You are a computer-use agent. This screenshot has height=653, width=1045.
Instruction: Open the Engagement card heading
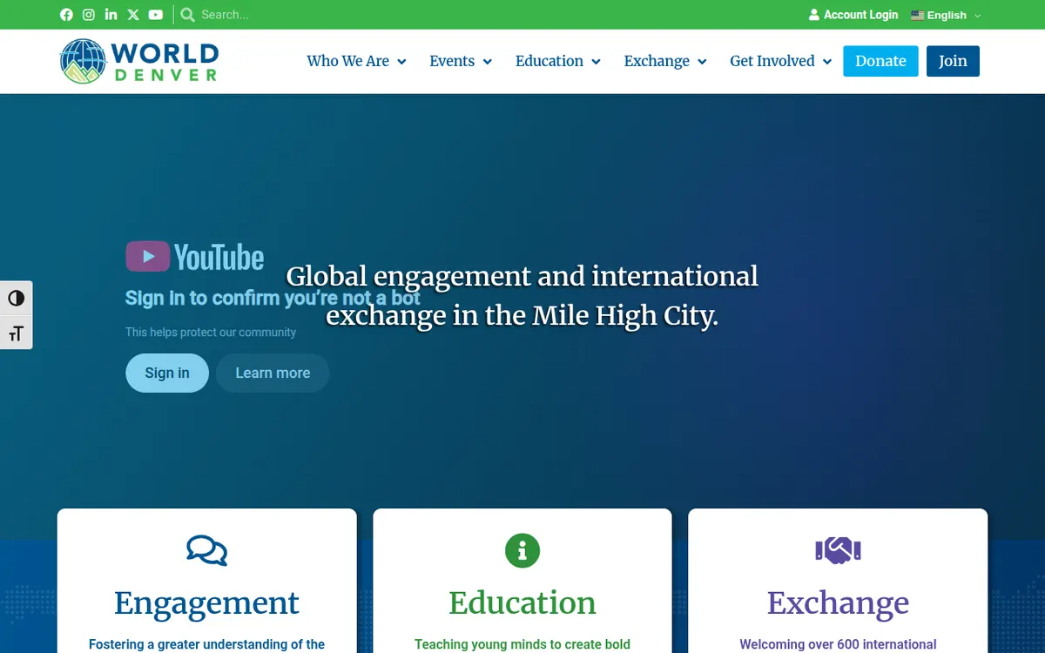pos(206,603)
